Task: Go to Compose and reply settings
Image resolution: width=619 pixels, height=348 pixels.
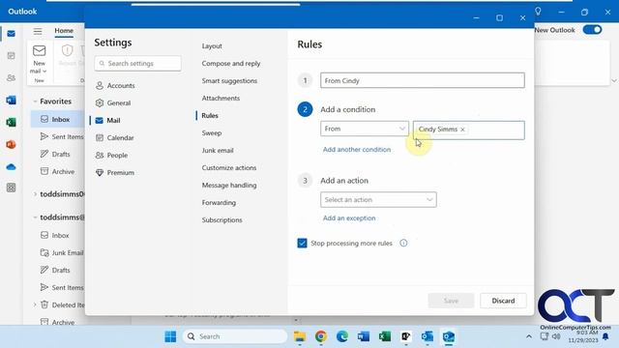Action: (231, 64)
